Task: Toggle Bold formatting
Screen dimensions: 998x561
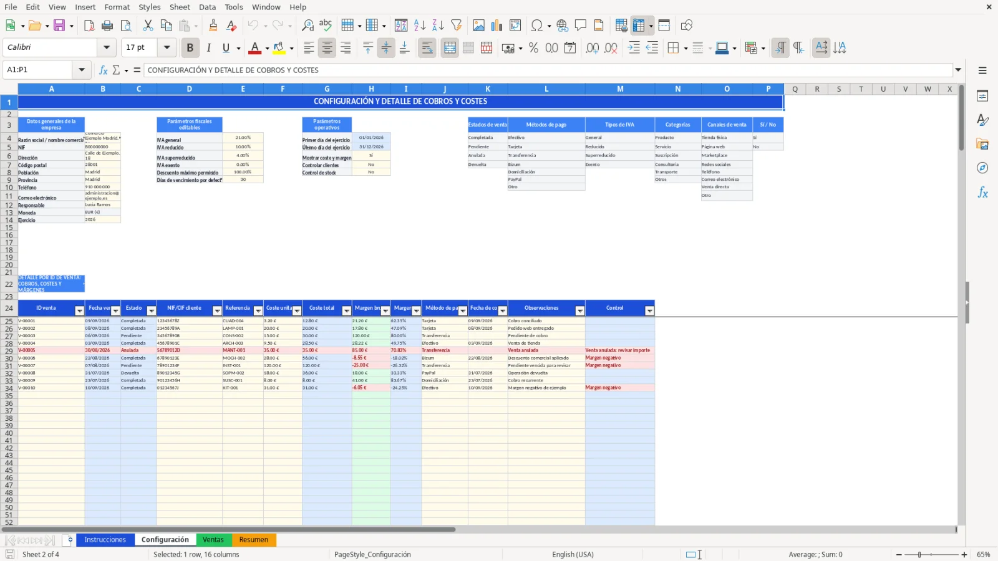Action: point(190,47)
